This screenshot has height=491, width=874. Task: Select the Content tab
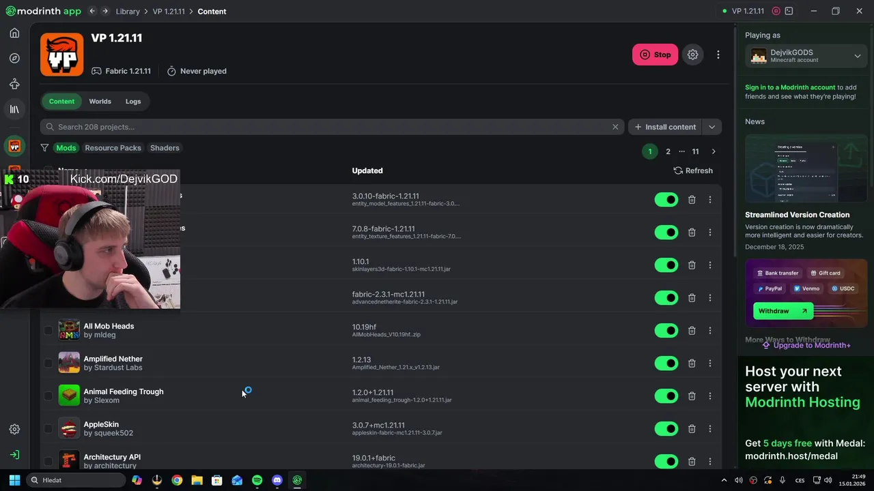(61, 102)
